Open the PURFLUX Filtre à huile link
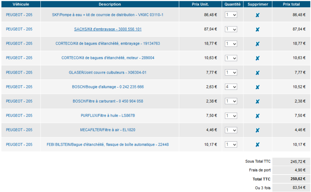 point(108,116)
